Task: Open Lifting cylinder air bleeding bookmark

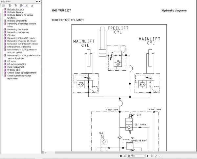Action: point(19,47)
